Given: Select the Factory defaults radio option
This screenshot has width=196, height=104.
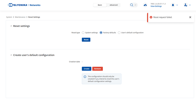Looking at the screenshot, I should click(101, 32).
